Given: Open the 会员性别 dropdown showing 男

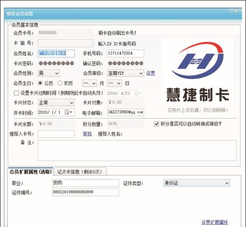Looking at the screenshot, I should [49, 73].
